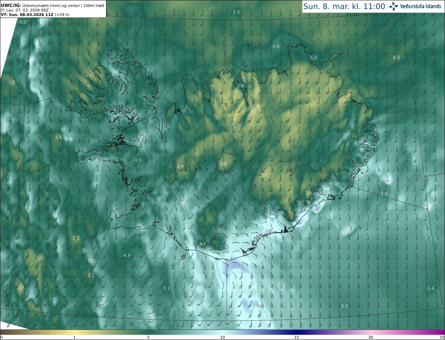445x340 pixels.
Task: Click the '3.7' value on the map
Action: (203, 244)
